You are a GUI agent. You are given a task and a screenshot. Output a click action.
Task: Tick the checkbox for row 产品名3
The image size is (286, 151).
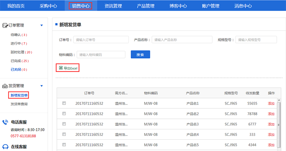point(64,124)
